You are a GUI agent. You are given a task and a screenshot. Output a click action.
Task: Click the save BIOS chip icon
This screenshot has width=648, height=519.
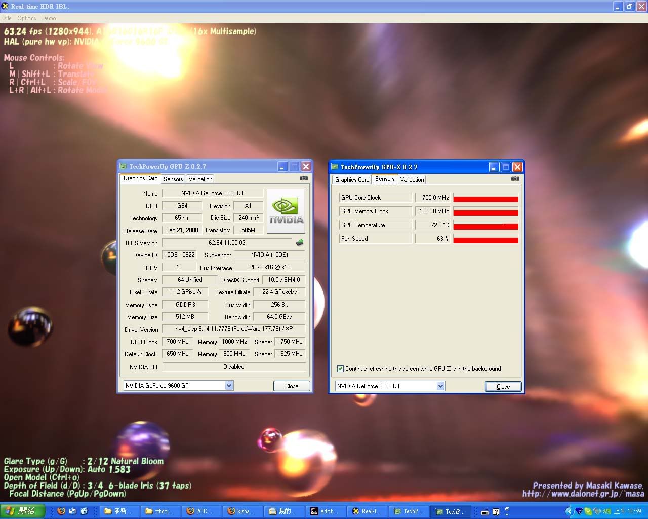click(300, 243)
